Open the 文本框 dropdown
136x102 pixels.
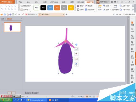pos(25,10)
